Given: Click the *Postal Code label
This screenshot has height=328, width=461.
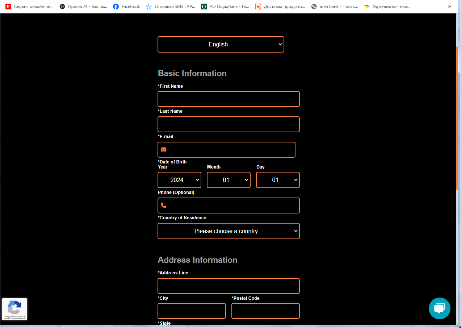Looking at the screenshot, I should (x=246, y=298).
